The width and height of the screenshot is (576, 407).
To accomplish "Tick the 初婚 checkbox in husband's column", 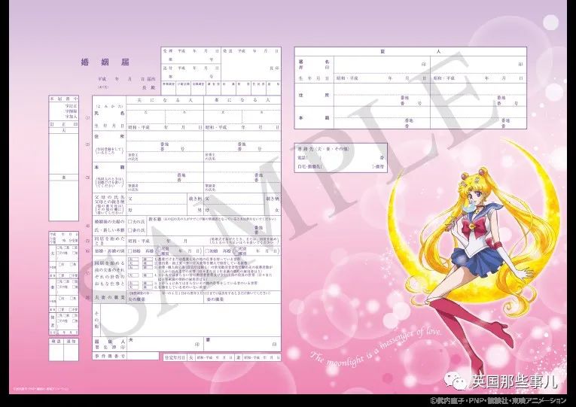I will pyautogui.click(x=130, y=251).
